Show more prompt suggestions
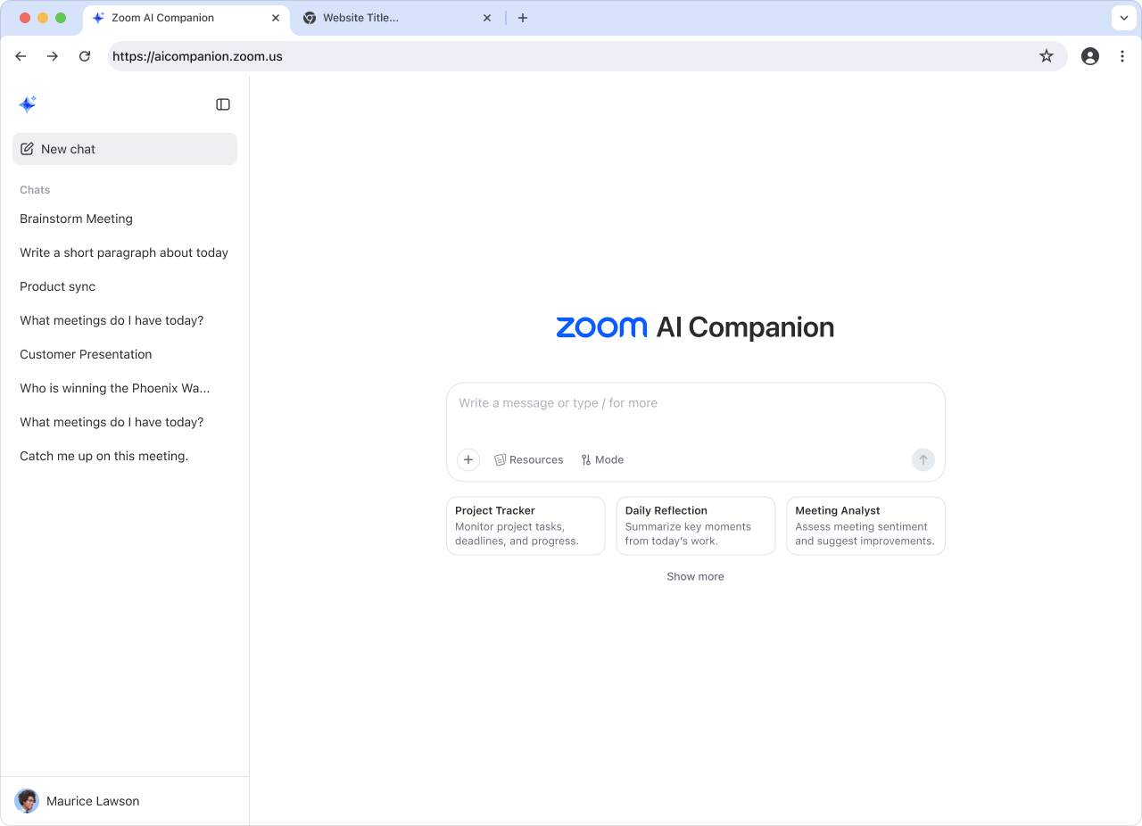Screen dimensions: 1142x826 695,576
